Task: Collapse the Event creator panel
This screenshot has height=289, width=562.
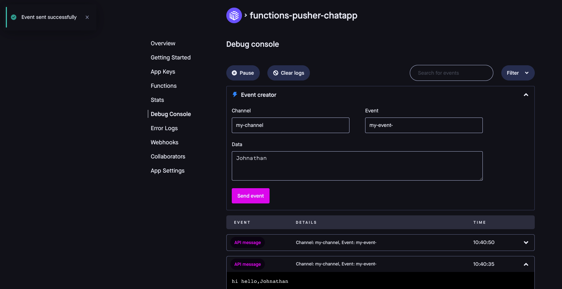Action: [x=526, y=95]
